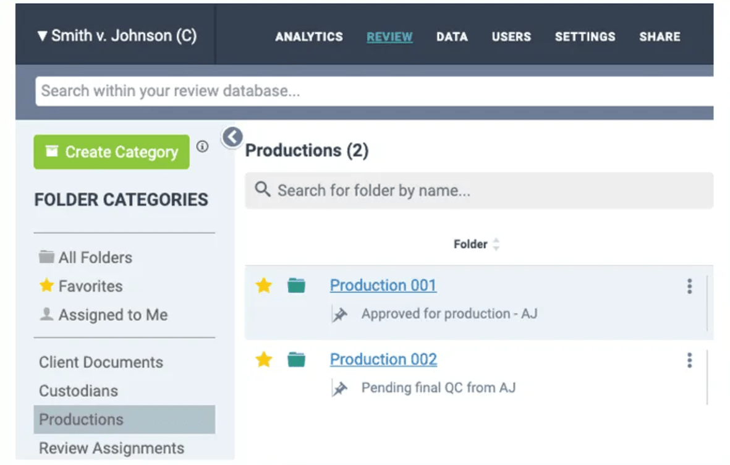Click the 'FOLDER CATEGORIES' heading
Screen dimensions: 730x465
(x=121, y=200)
